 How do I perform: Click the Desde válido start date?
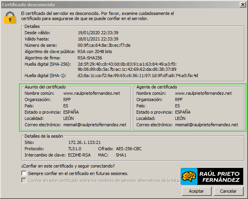click(x=98, y=33)
